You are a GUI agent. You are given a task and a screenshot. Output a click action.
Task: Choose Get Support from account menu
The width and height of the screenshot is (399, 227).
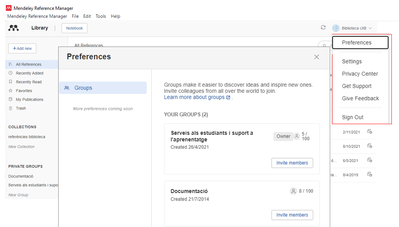(x=357, y=86)
